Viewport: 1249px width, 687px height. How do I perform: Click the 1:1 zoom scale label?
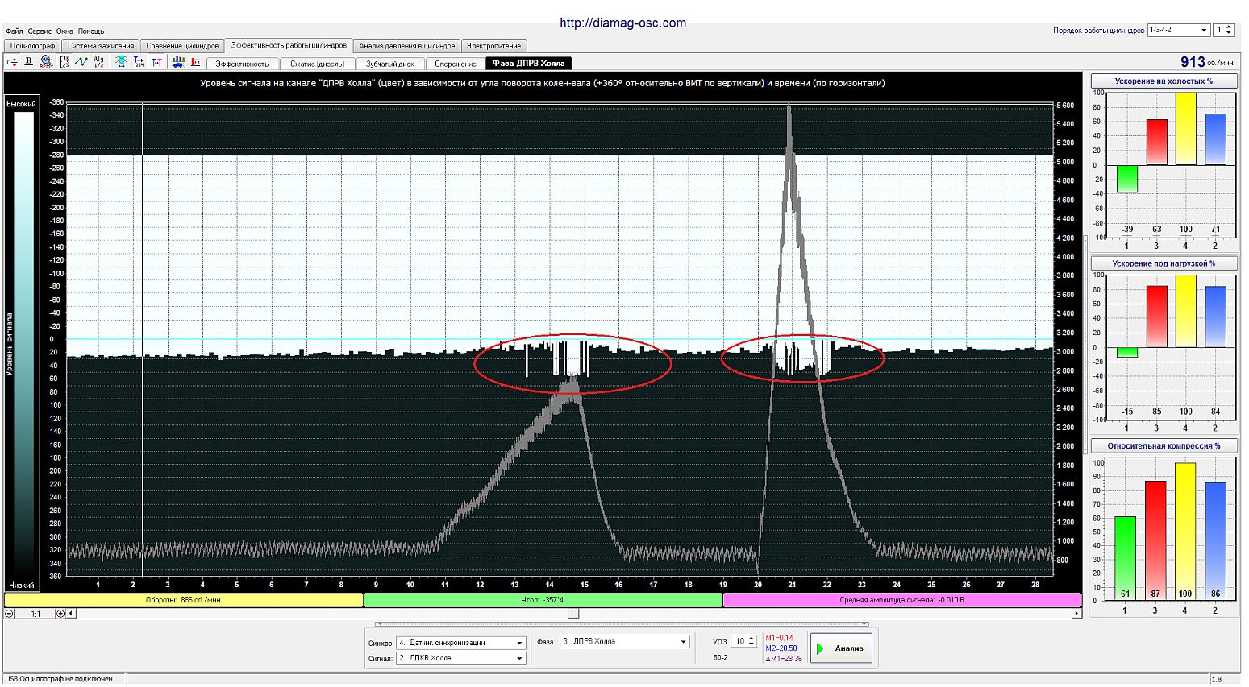pyautogui.click(x=35, y=614)
